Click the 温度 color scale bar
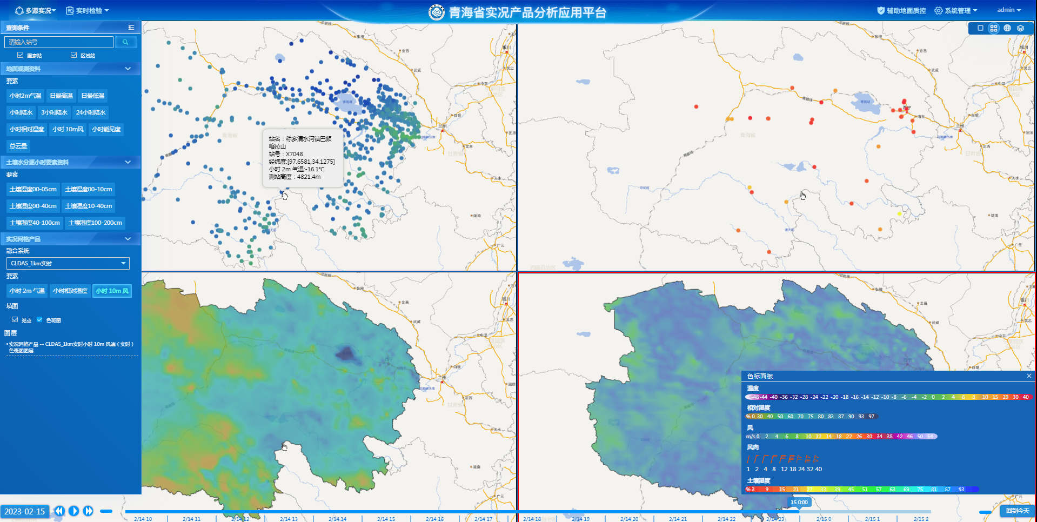 889,397
